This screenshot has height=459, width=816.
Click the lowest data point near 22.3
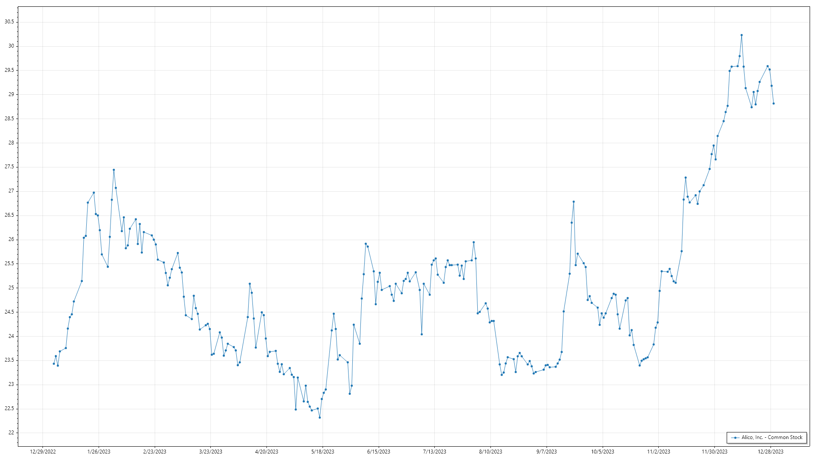point(320,417)
